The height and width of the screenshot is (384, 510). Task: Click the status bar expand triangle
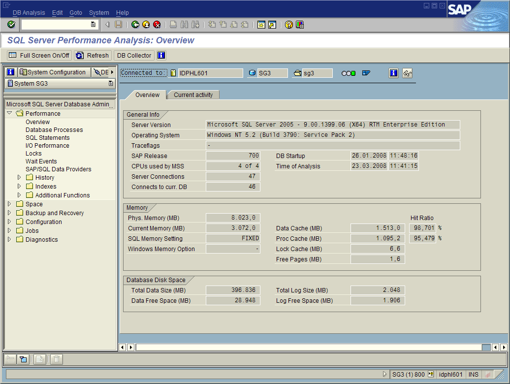[x=385, y=374]
